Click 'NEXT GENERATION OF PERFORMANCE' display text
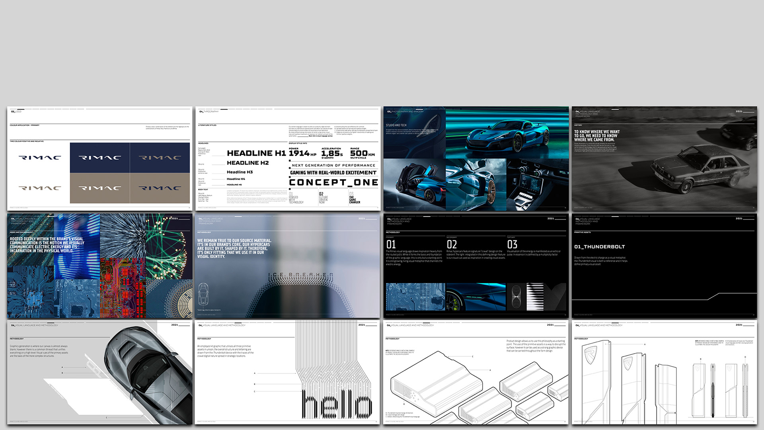The image size is (764, 430). coord(333,165)
